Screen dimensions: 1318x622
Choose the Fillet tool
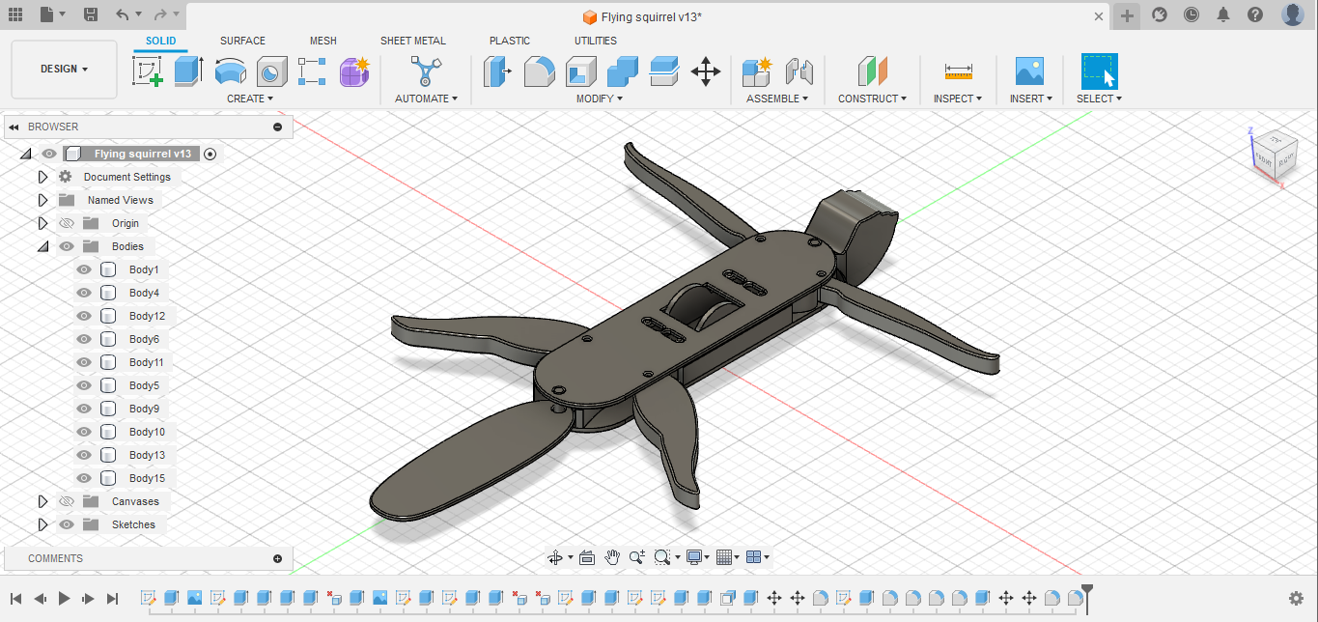pyautogui.click(x=539, y=71)
